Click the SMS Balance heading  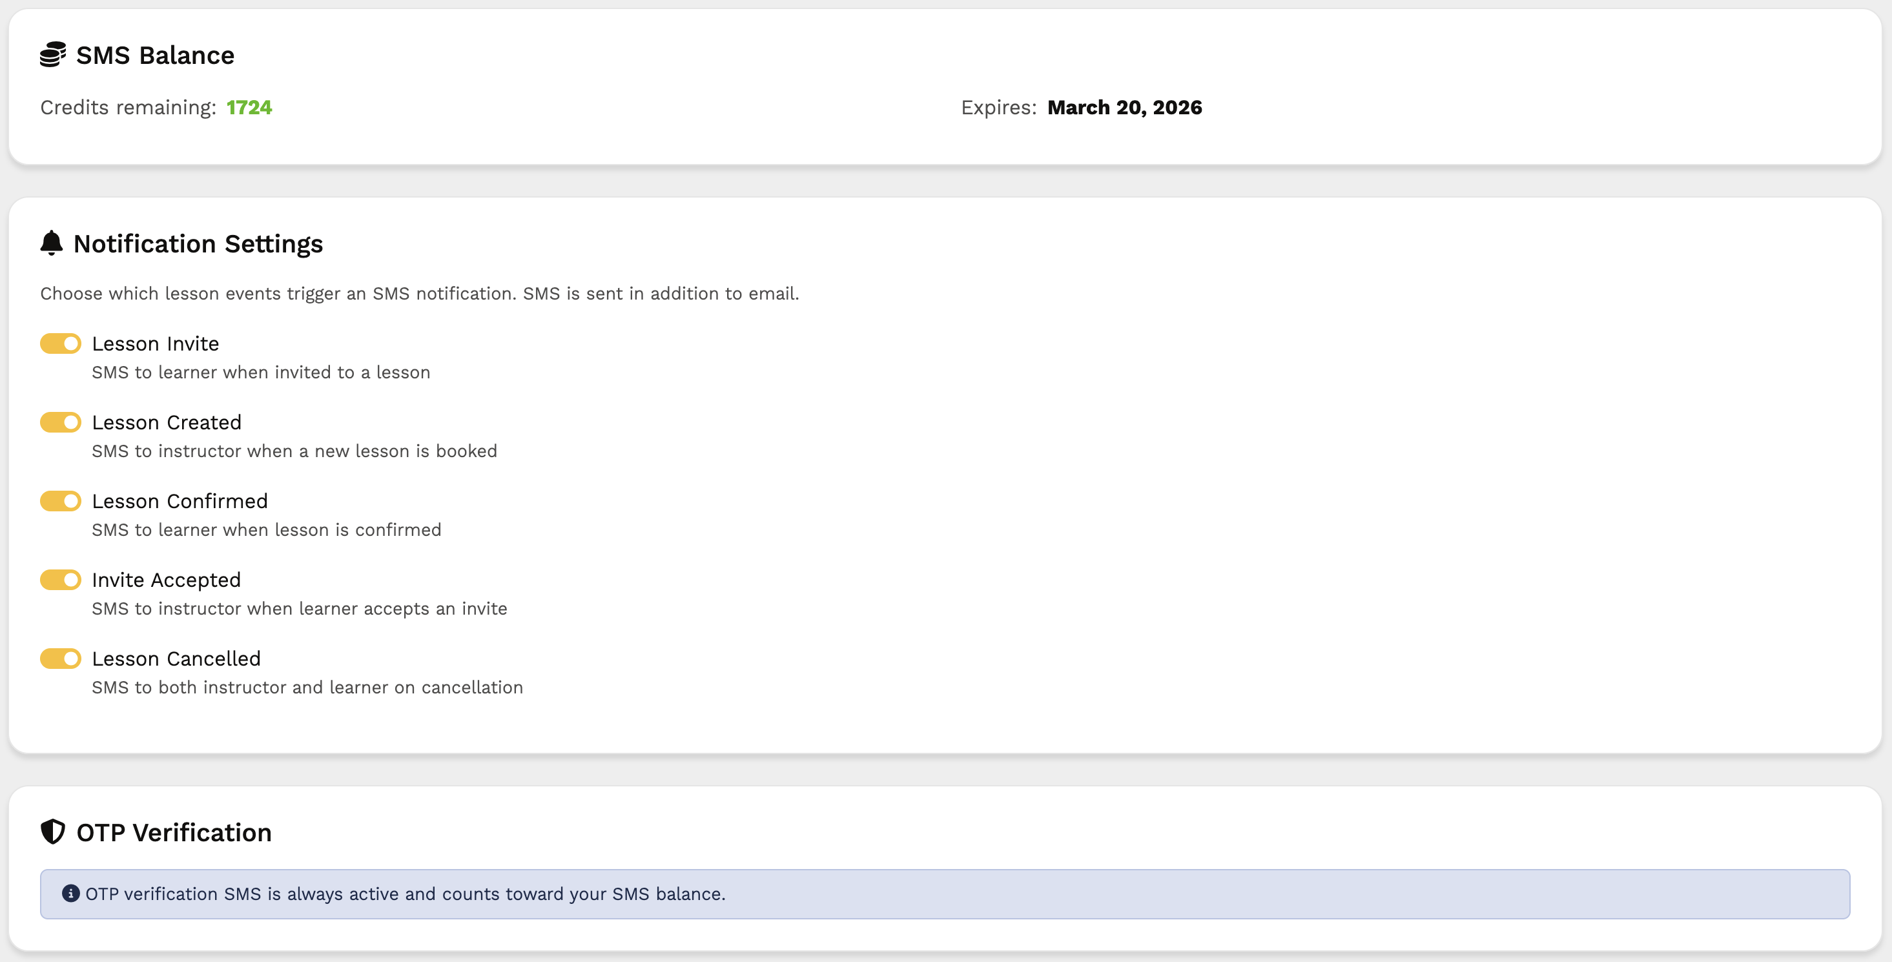pos(155,55)
